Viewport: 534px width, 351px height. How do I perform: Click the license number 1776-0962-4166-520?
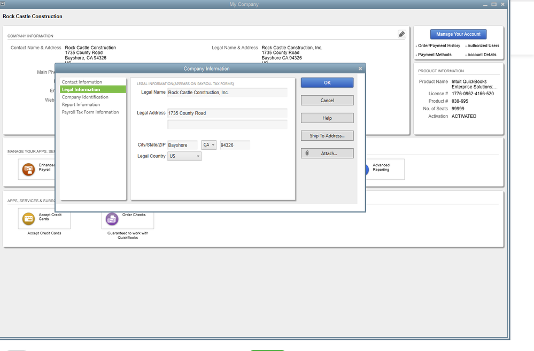tap(473, 94)
